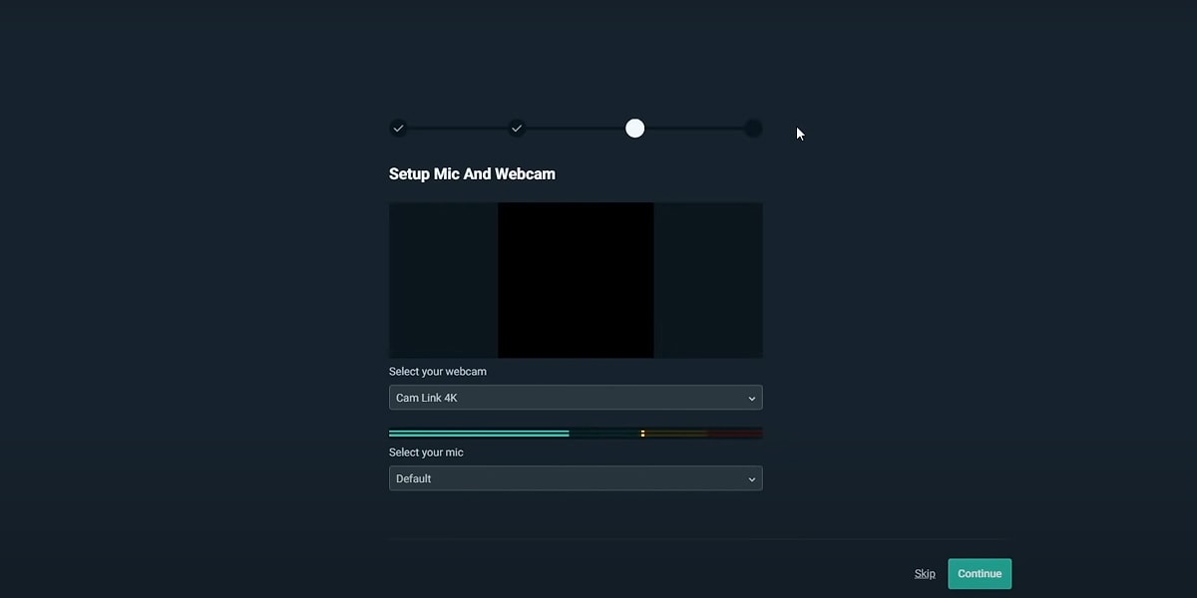
Task: Click the microphone volume level meter
Action: tap(576, 433)
